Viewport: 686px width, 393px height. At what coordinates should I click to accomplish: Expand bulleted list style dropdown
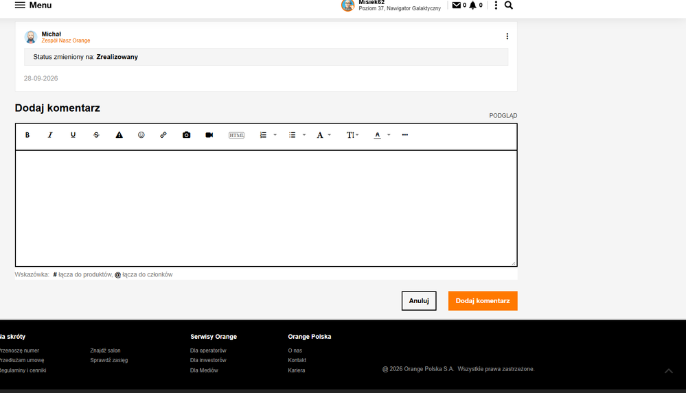pos(304,135)
